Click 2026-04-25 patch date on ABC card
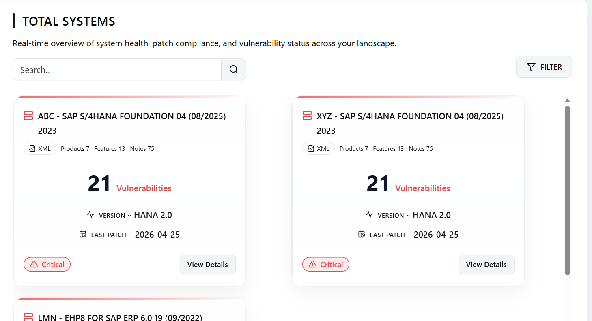The image size is (592, 321). pyautogui.click(x=157, y=234)
